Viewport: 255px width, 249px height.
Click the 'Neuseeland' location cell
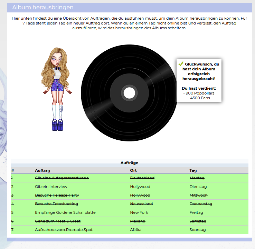(141, 204)
